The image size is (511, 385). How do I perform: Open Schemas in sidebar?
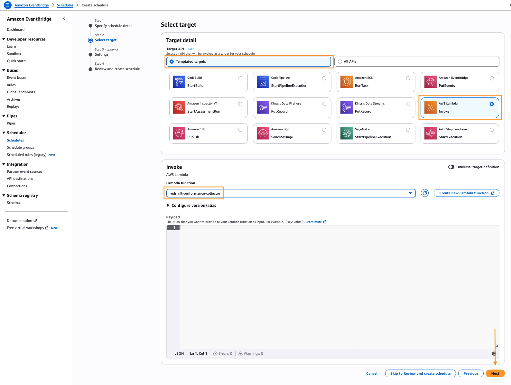14,203
